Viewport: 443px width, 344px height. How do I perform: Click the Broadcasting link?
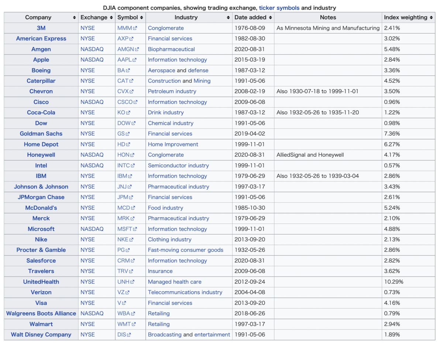point(165,335)
